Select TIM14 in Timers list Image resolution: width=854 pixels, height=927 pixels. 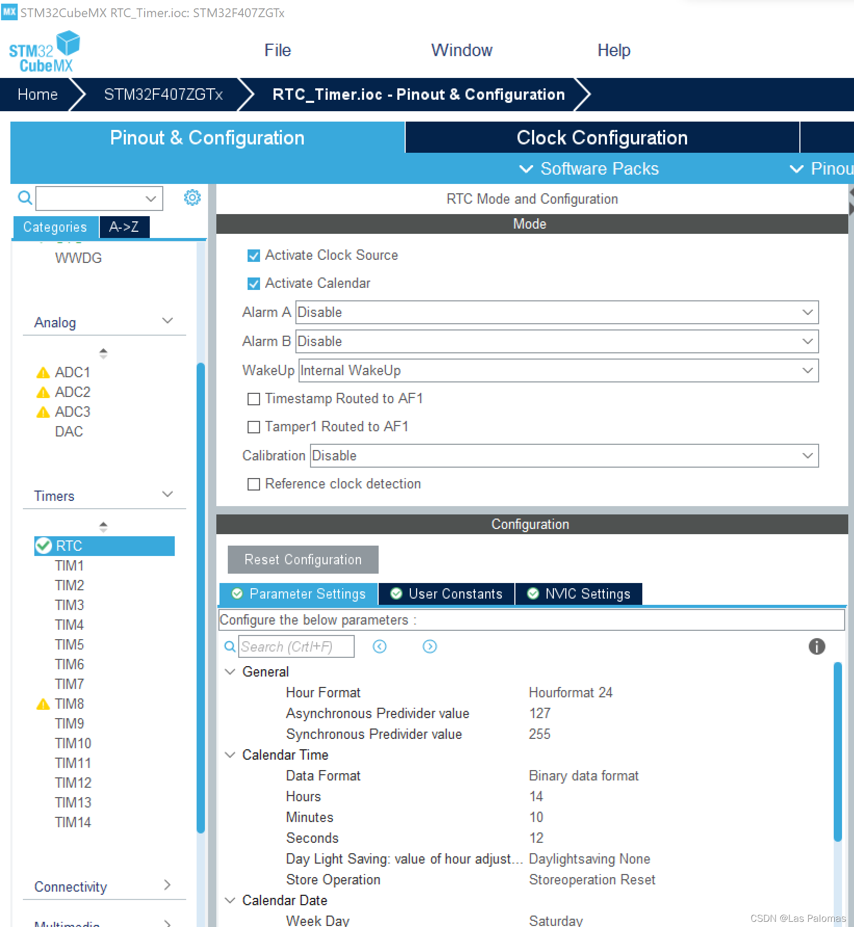(x=73, y=823)
